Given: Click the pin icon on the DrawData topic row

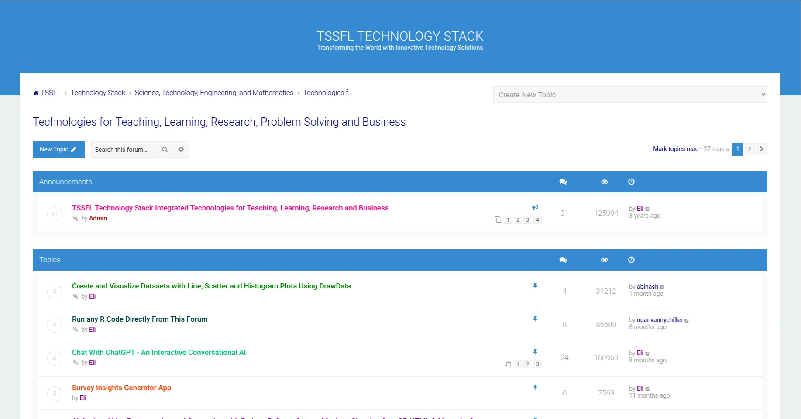Looking at the screenshot, I should [535, 285].
